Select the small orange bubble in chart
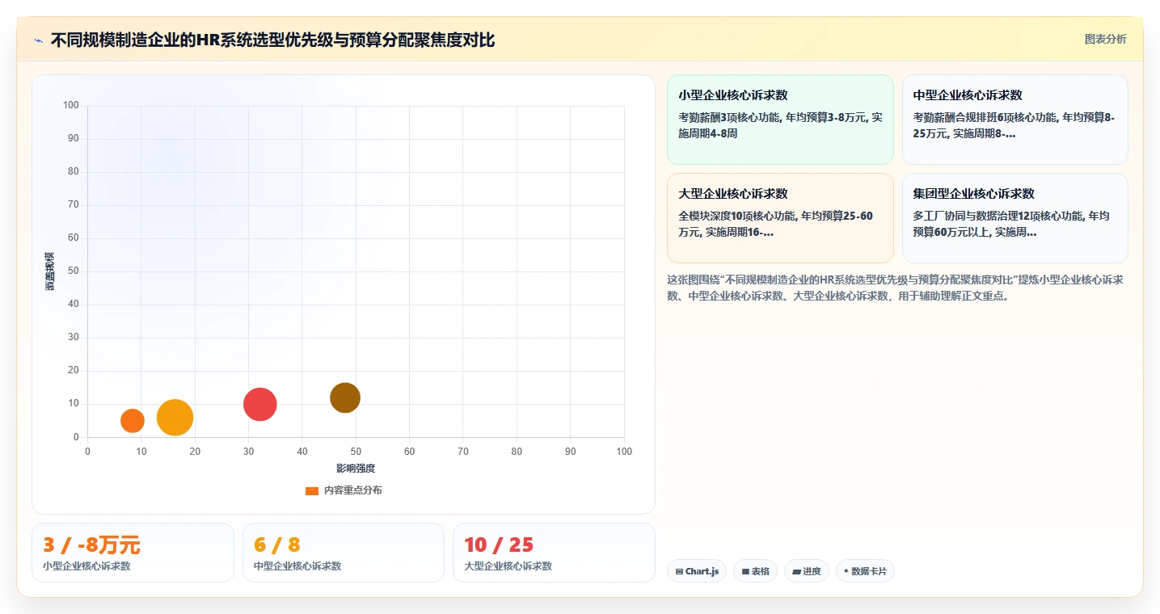 (133, 420)
